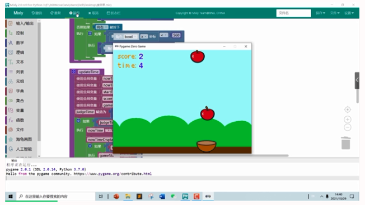Select the 数学 math category icon
The height and width of the screenshot is (205, 365).
[x=11, y=42]
